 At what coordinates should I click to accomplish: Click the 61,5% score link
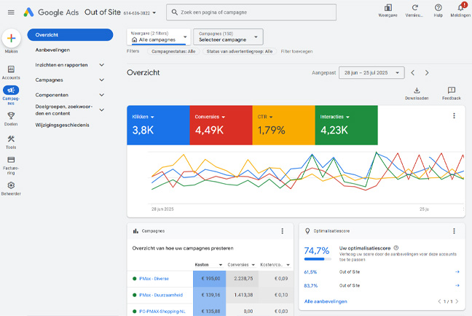[x=310, y=272]
